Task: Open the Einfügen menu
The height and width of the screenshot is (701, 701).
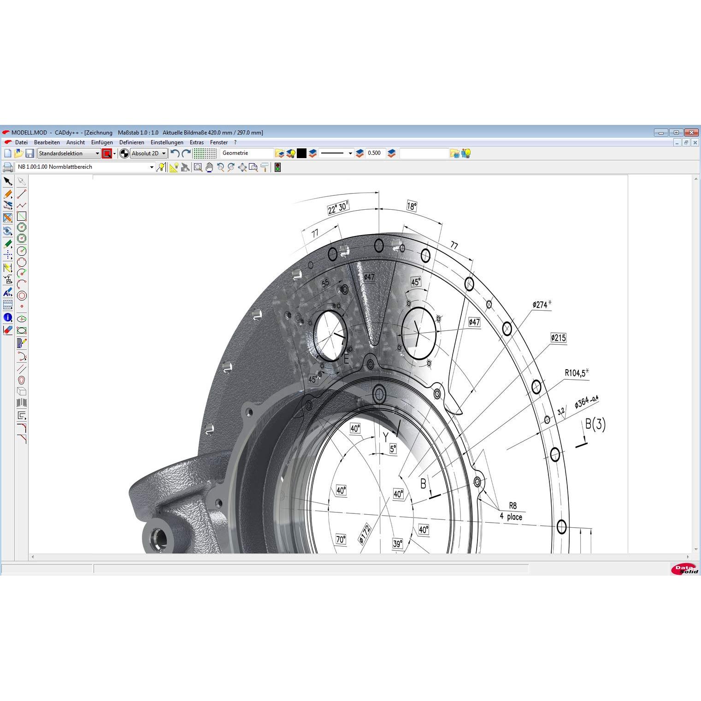Action: click(102, 142)
